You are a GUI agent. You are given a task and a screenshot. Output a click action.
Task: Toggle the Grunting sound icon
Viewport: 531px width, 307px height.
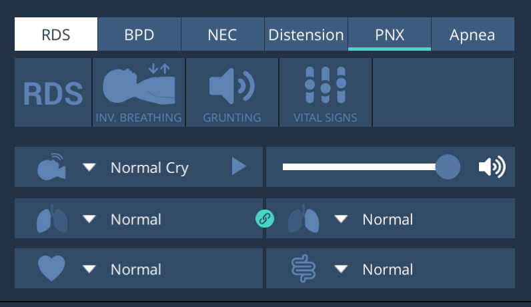(231, 93)
